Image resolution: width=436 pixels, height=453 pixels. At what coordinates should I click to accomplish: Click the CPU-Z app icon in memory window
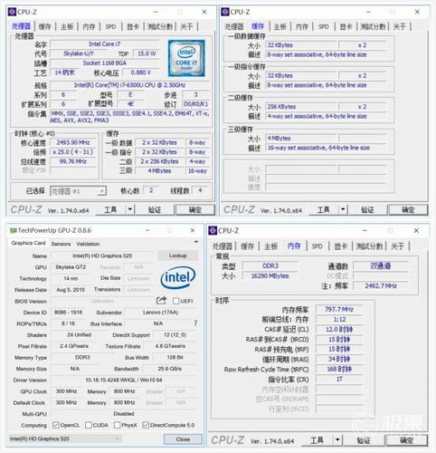pyautogui.click(x=213, y=230)
